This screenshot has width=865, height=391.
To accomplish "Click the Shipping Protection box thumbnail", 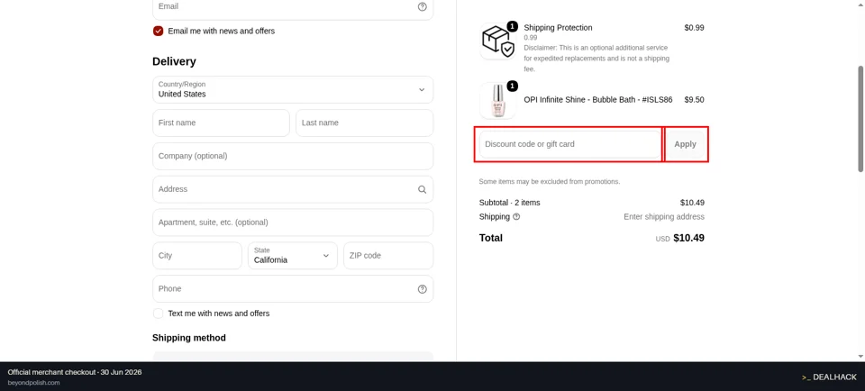I will pos(497,41).
